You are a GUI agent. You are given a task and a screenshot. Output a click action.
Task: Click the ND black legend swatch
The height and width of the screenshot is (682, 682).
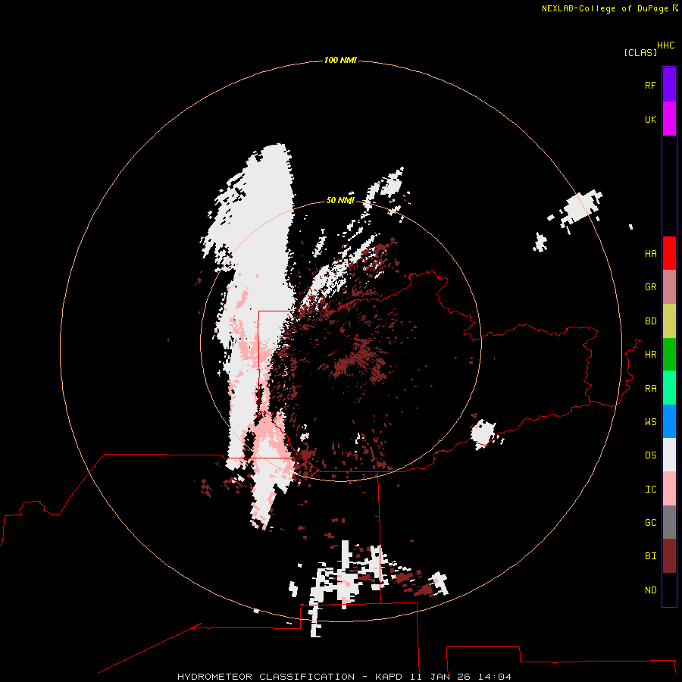point(669,590)
